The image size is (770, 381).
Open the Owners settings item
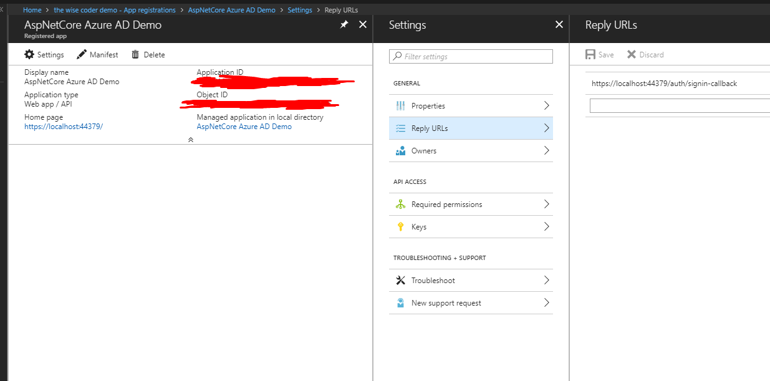[x=471, y=151]
